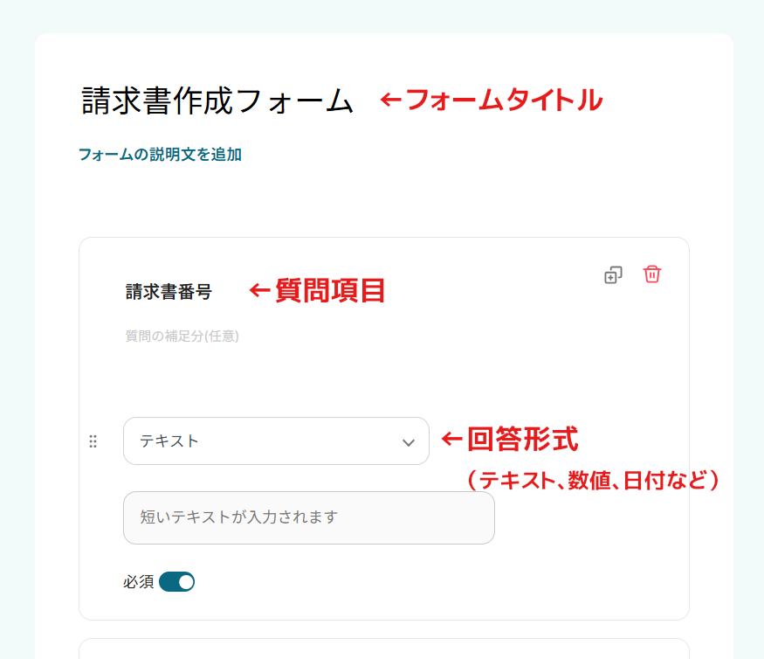Click the 必須 label text
Screen dimensions: 764x659
(139, 581)
